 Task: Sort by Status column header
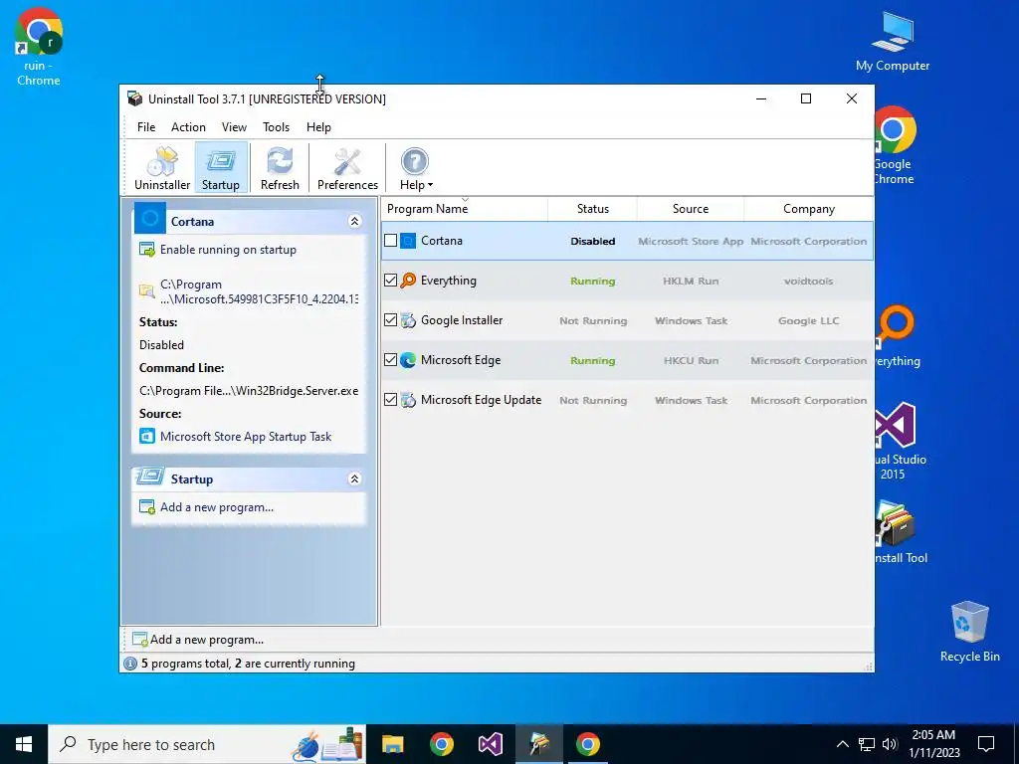tap(593, 209)
